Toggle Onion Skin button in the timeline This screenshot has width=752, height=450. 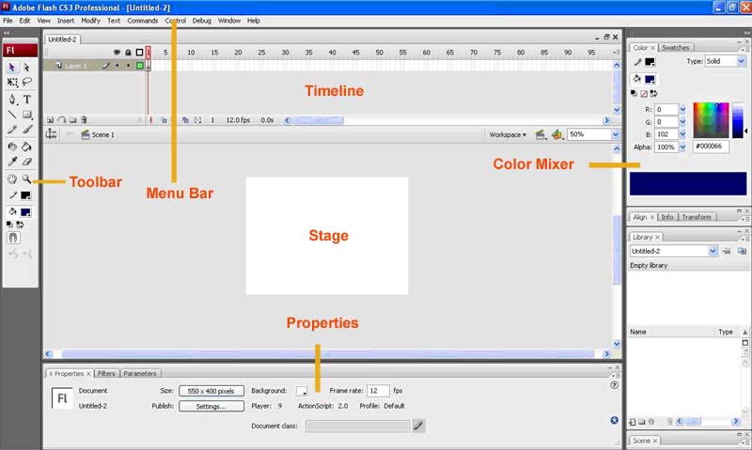(164, 120)
